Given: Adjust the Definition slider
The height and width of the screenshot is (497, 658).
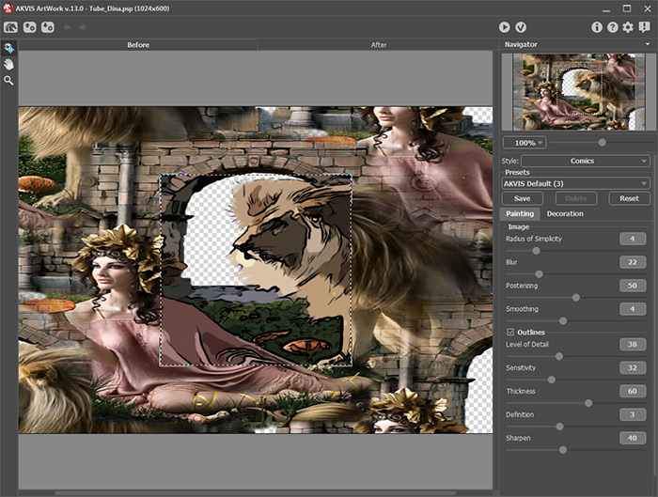Looking at the screenshot, I should point(559,427).
